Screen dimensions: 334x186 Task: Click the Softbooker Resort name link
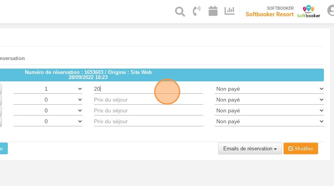pyautogui.click(x=270, y=14)
